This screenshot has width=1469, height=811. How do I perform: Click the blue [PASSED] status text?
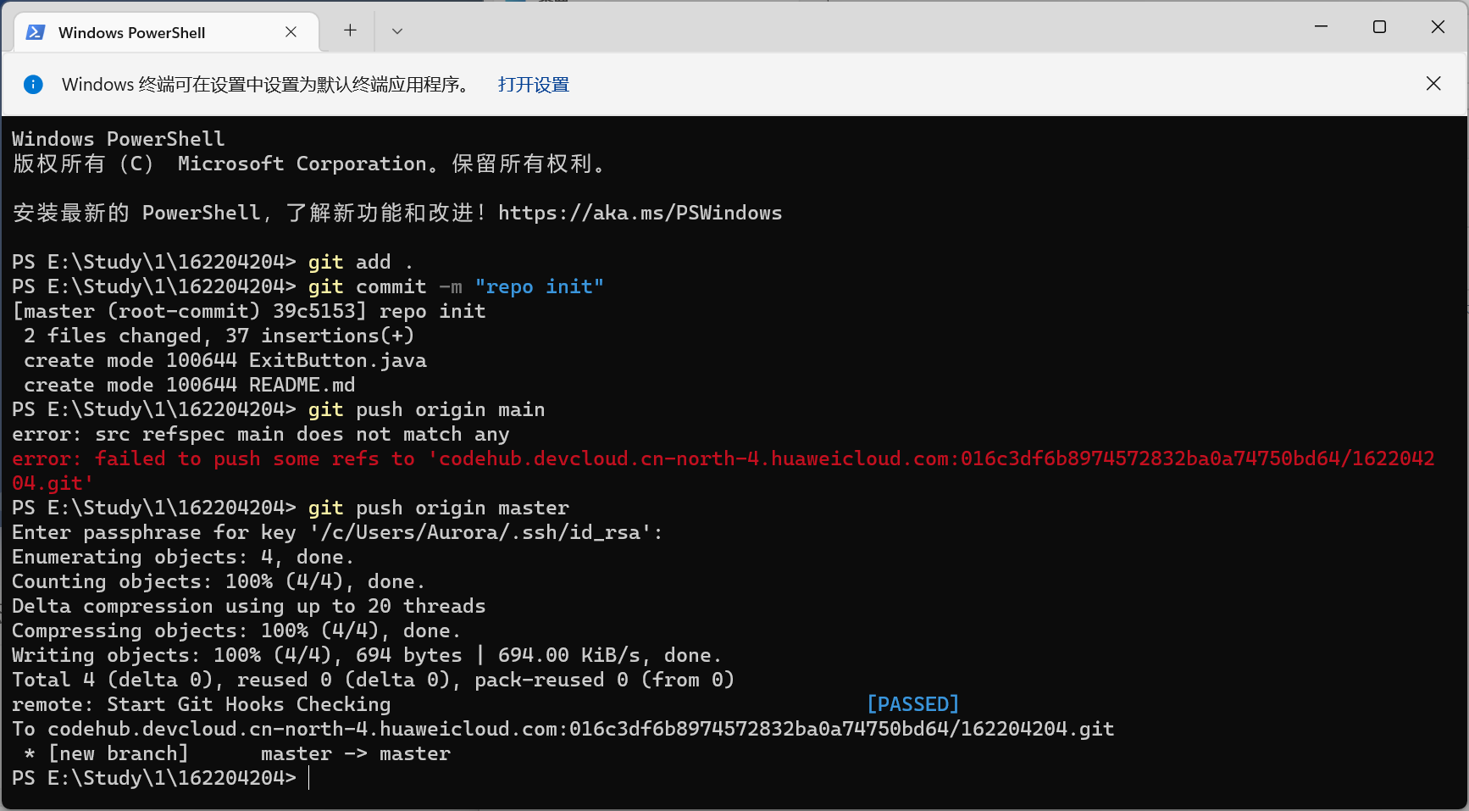(x=912, y=704)
